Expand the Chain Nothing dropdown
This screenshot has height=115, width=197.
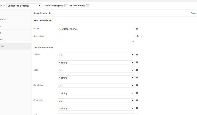[96, 78]
